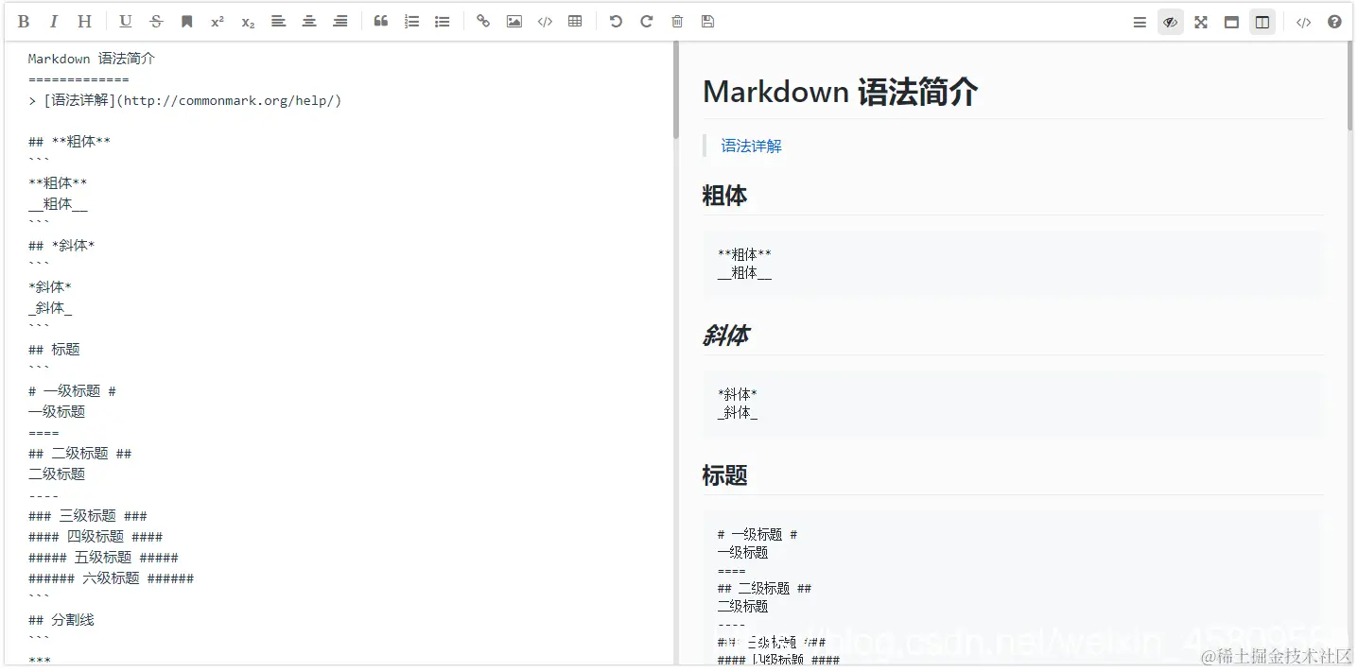The width and height of the screenshot is (1358, 672).
Task: Insert a table with the table icon
Action: (574, 21)
